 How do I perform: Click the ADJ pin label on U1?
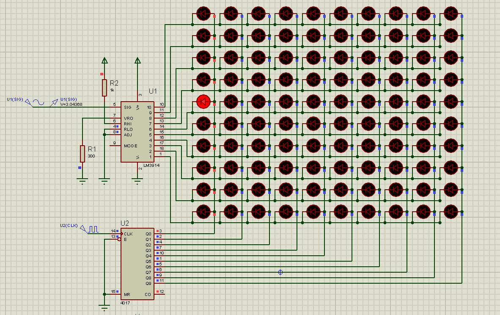128,135
